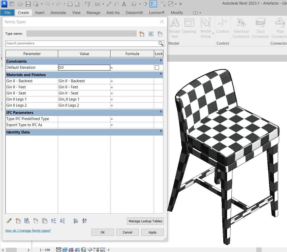Click the Export to PDF icon
This screenshot has height=252, width=287.
tap(78, 4)
